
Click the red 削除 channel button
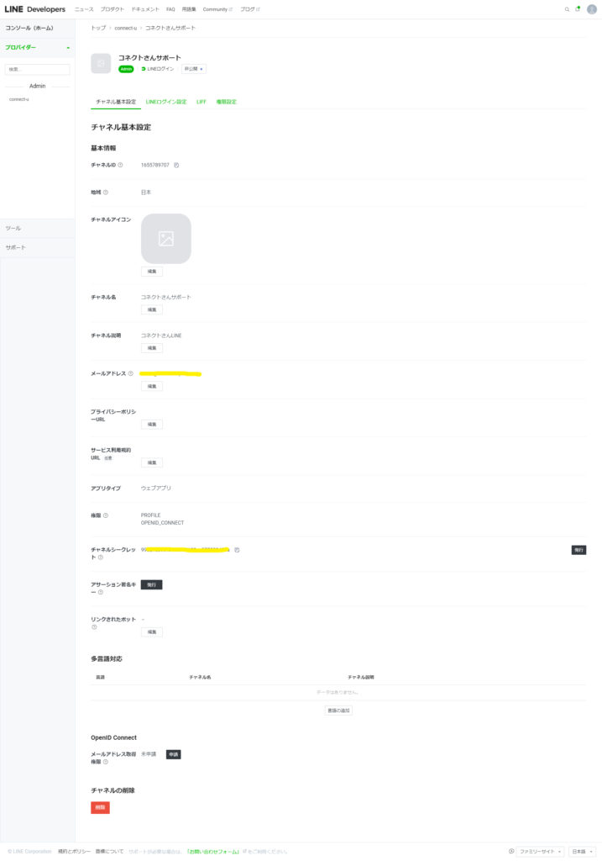click(x=100, y=807)
